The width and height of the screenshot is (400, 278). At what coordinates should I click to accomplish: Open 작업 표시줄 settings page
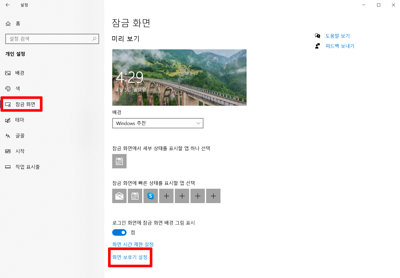(27, 167)
